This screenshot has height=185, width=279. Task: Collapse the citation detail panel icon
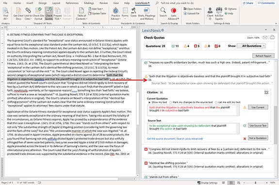266,92
